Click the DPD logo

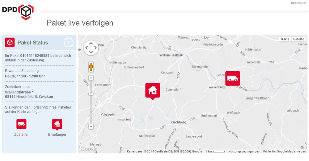18,12
